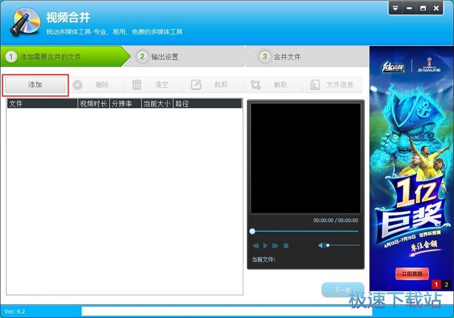The image size is (454, 318).
Task: Click the stop playback button
Action: (x=286, y=246)
